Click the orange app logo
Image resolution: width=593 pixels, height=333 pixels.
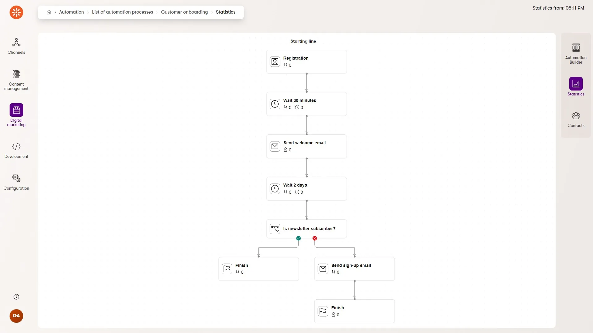(16, 12)
